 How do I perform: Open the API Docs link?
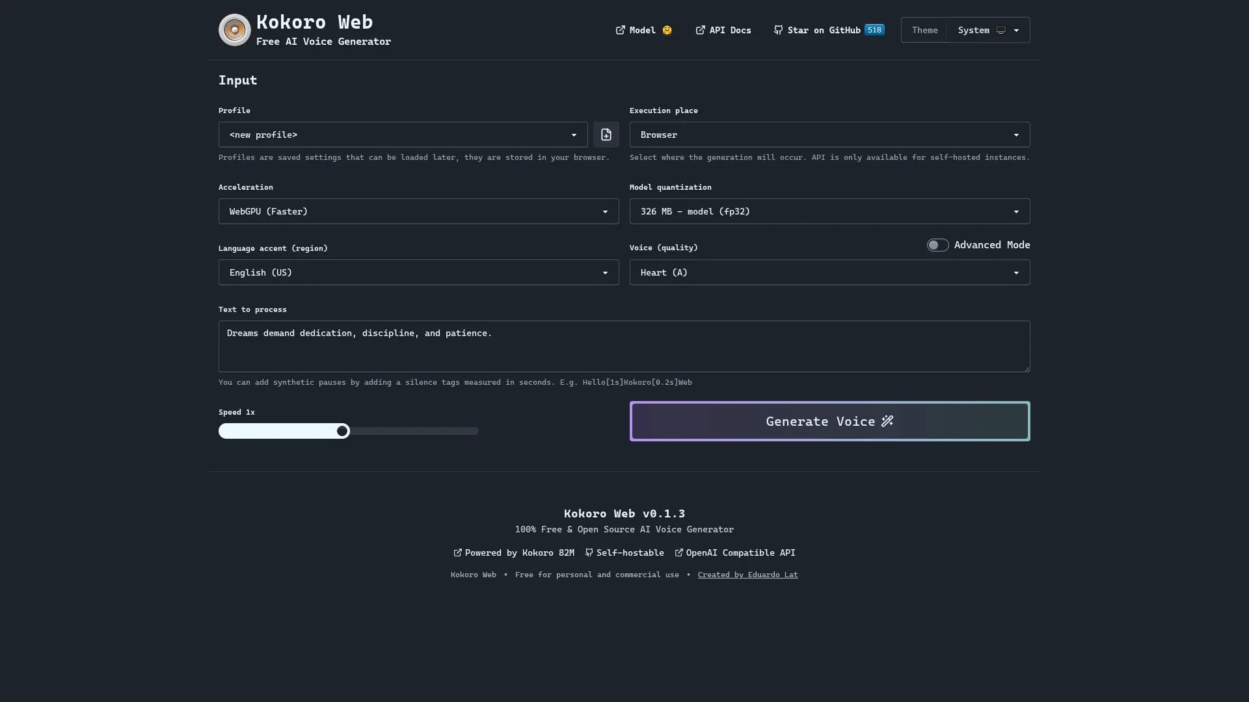click(x=723, y=30)
